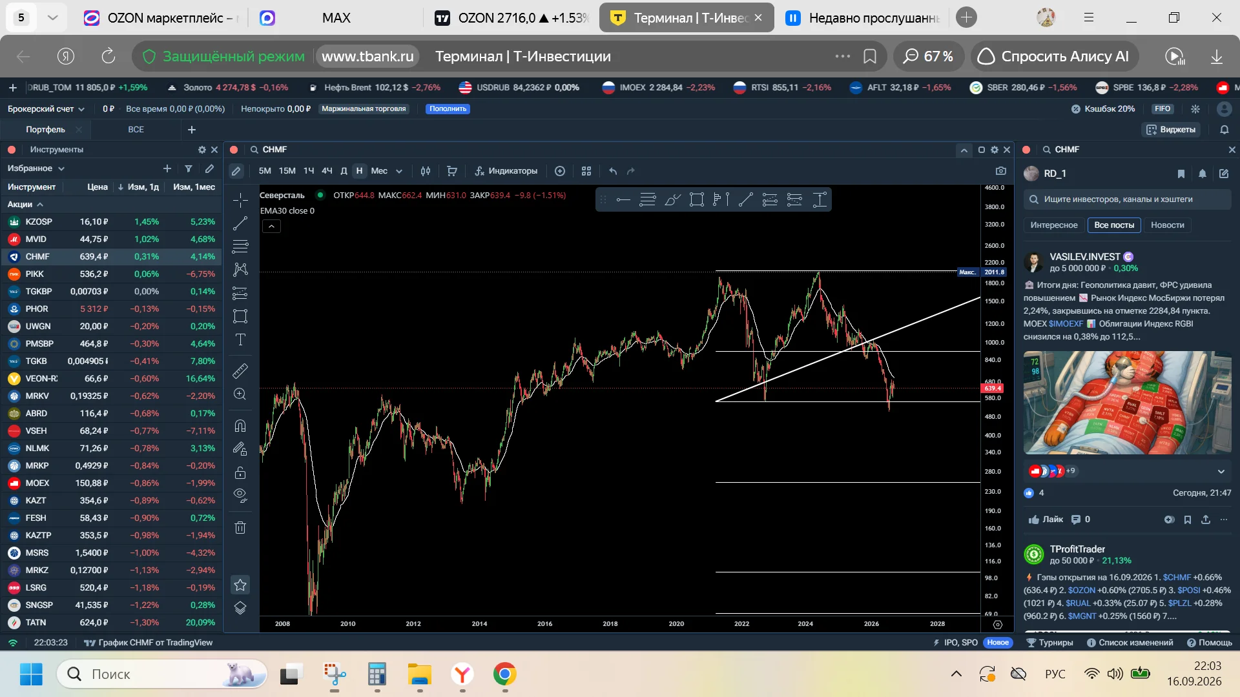Click the zoom-in magnifier tool
1240x697 pixels.
click(240, 394)
